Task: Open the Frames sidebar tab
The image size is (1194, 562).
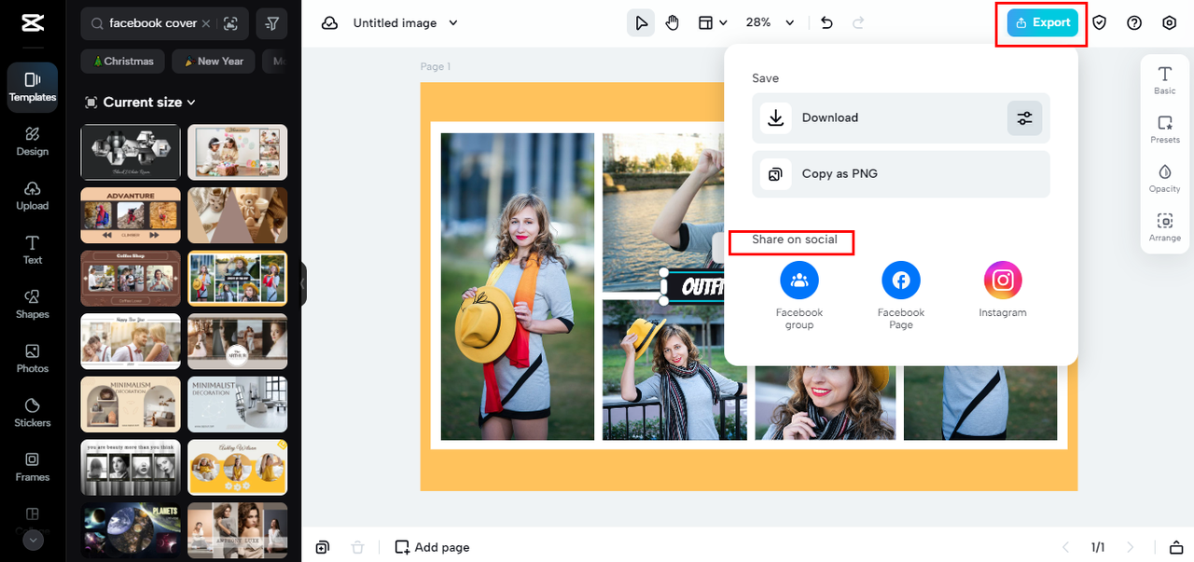Action: [33, 467]
